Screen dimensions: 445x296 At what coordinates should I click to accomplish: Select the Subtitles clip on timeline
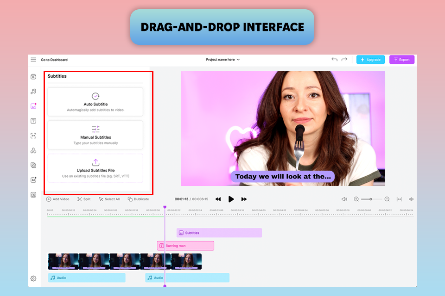[219, 233]
